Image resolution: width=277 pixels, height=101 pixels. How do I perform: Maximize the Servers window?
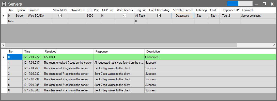pyautogui.click(x=264, y=4)
